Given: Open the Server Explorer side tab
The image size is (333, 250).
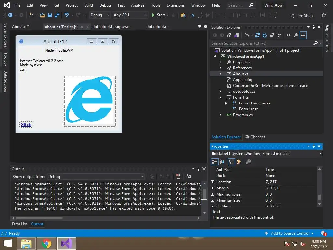Looking at the screenshot, I should [6, 36].
